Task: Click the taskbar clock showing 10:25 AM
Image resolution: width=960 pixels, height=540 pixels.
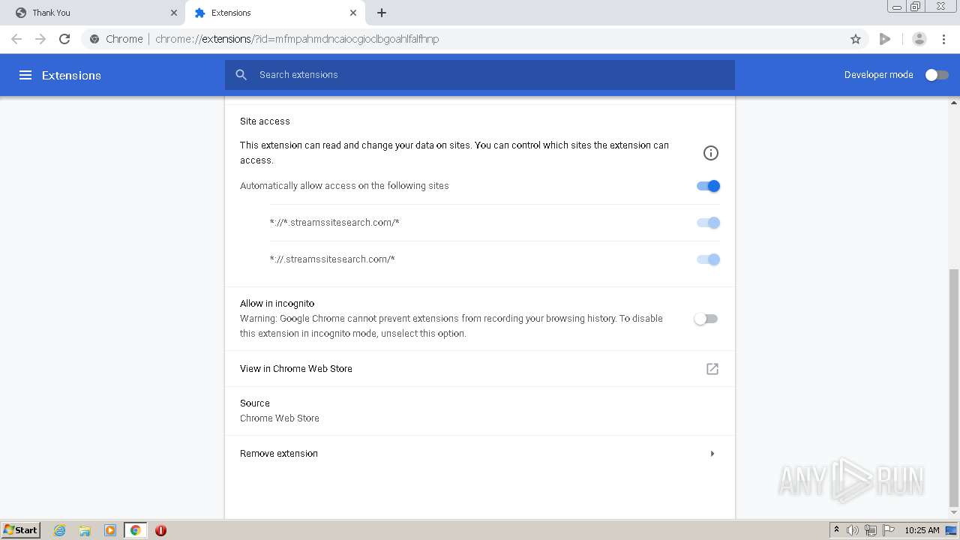Action: 922,530
